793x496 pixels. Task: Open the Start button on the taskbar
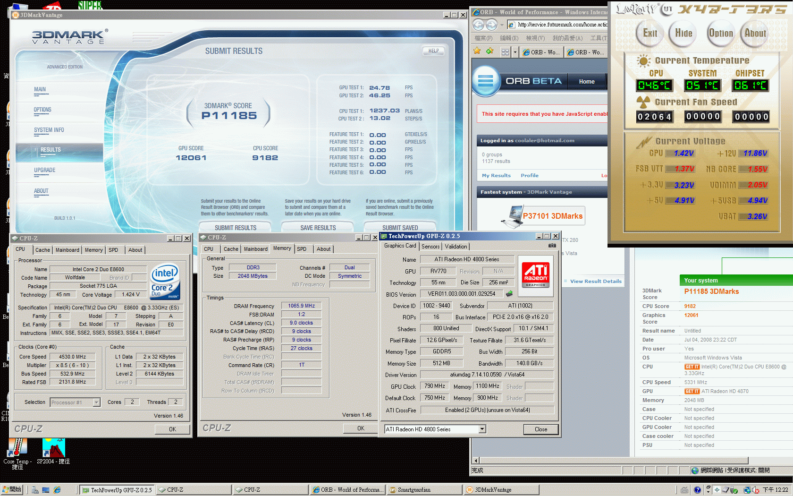pos(12,490)
